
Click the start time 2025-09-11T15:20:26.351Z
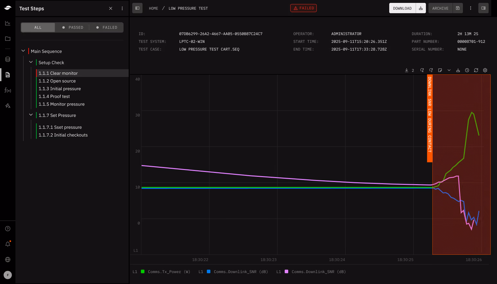(x=359, y=42)
